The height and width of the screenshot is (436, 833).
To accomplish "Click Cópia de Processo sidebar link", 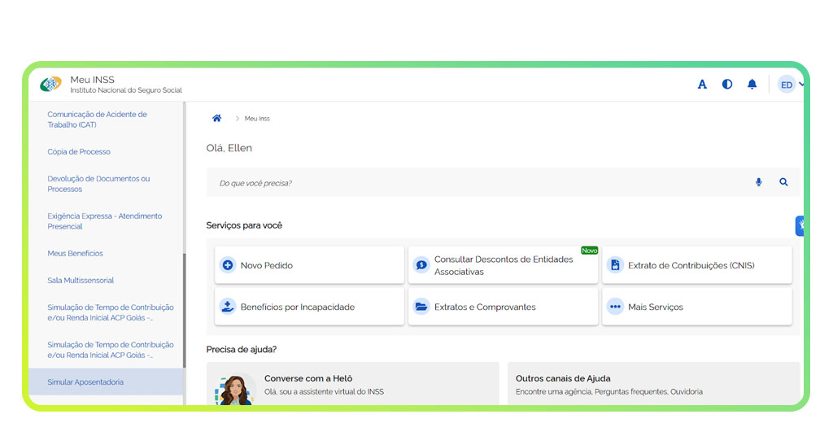I will 79,152.
